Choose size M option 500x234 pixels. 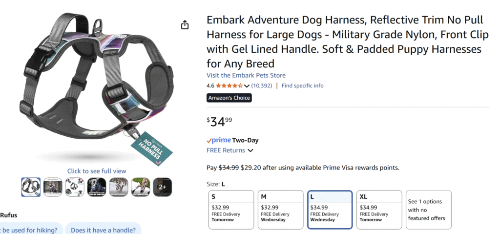point(280,210)
